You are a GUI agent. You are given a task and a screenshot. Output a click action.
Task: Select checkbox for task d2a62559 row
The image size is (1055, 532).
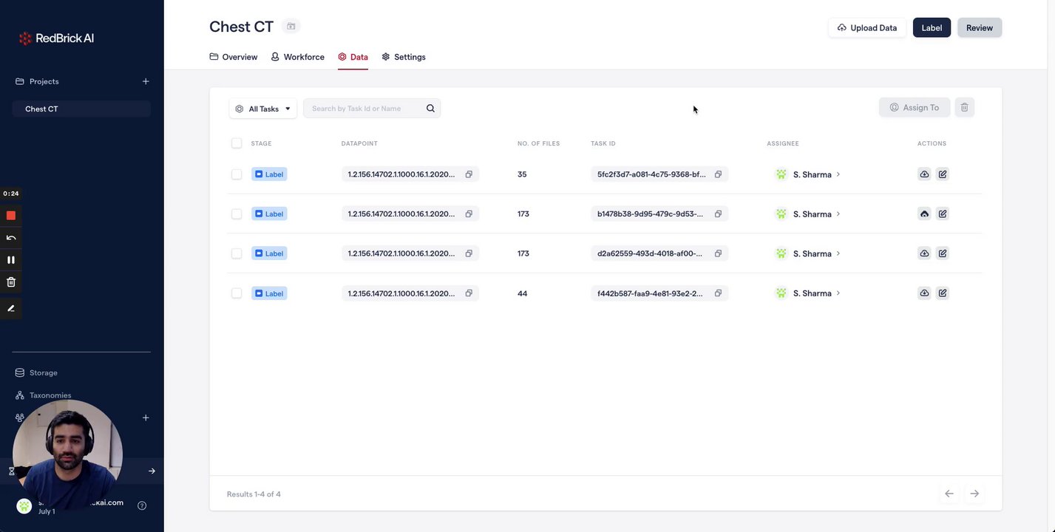237,253
